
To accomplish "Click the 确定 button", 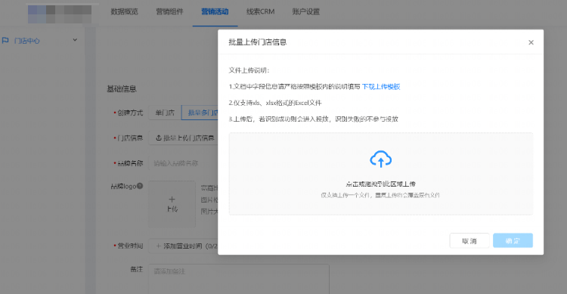I will pyautogui.click(x=513, y=240).
